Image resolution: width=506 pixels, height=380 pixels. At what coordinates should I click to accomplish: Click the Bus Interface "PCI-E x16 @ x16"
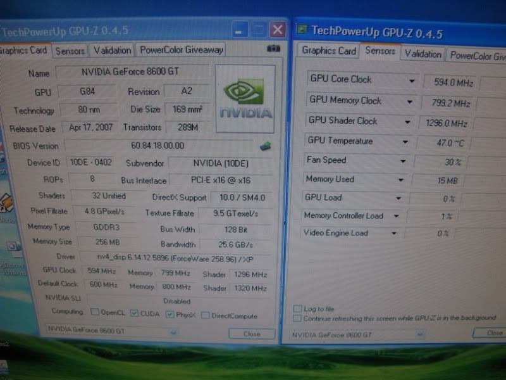tap(221, 180)
